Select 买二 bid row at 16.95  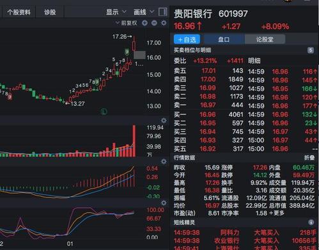pyautogui.click(x=208, y=123)
